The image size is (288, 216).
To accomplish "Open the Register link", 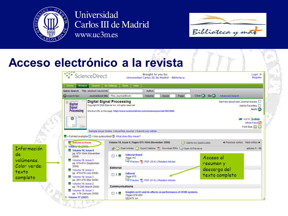I will click(x=256, y=77).
